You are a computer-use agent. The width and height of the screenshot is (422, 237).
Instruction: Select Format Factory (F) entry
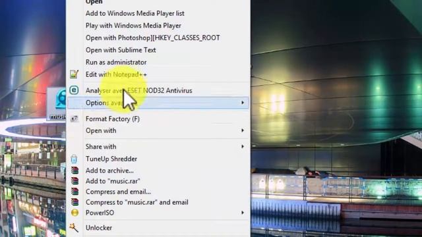(113, 118)
